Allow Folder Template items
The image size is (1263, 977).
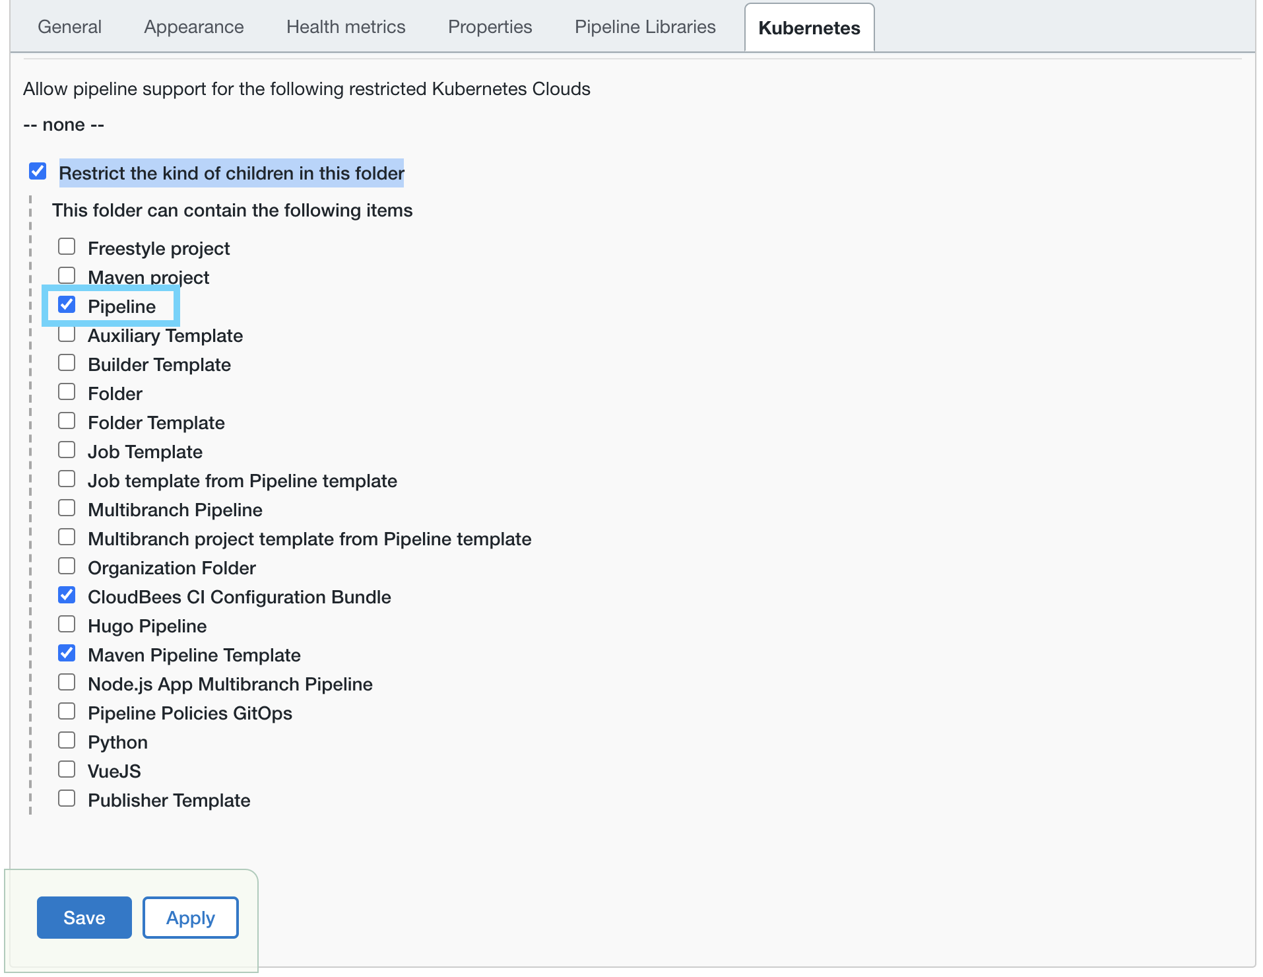[67, 421]
